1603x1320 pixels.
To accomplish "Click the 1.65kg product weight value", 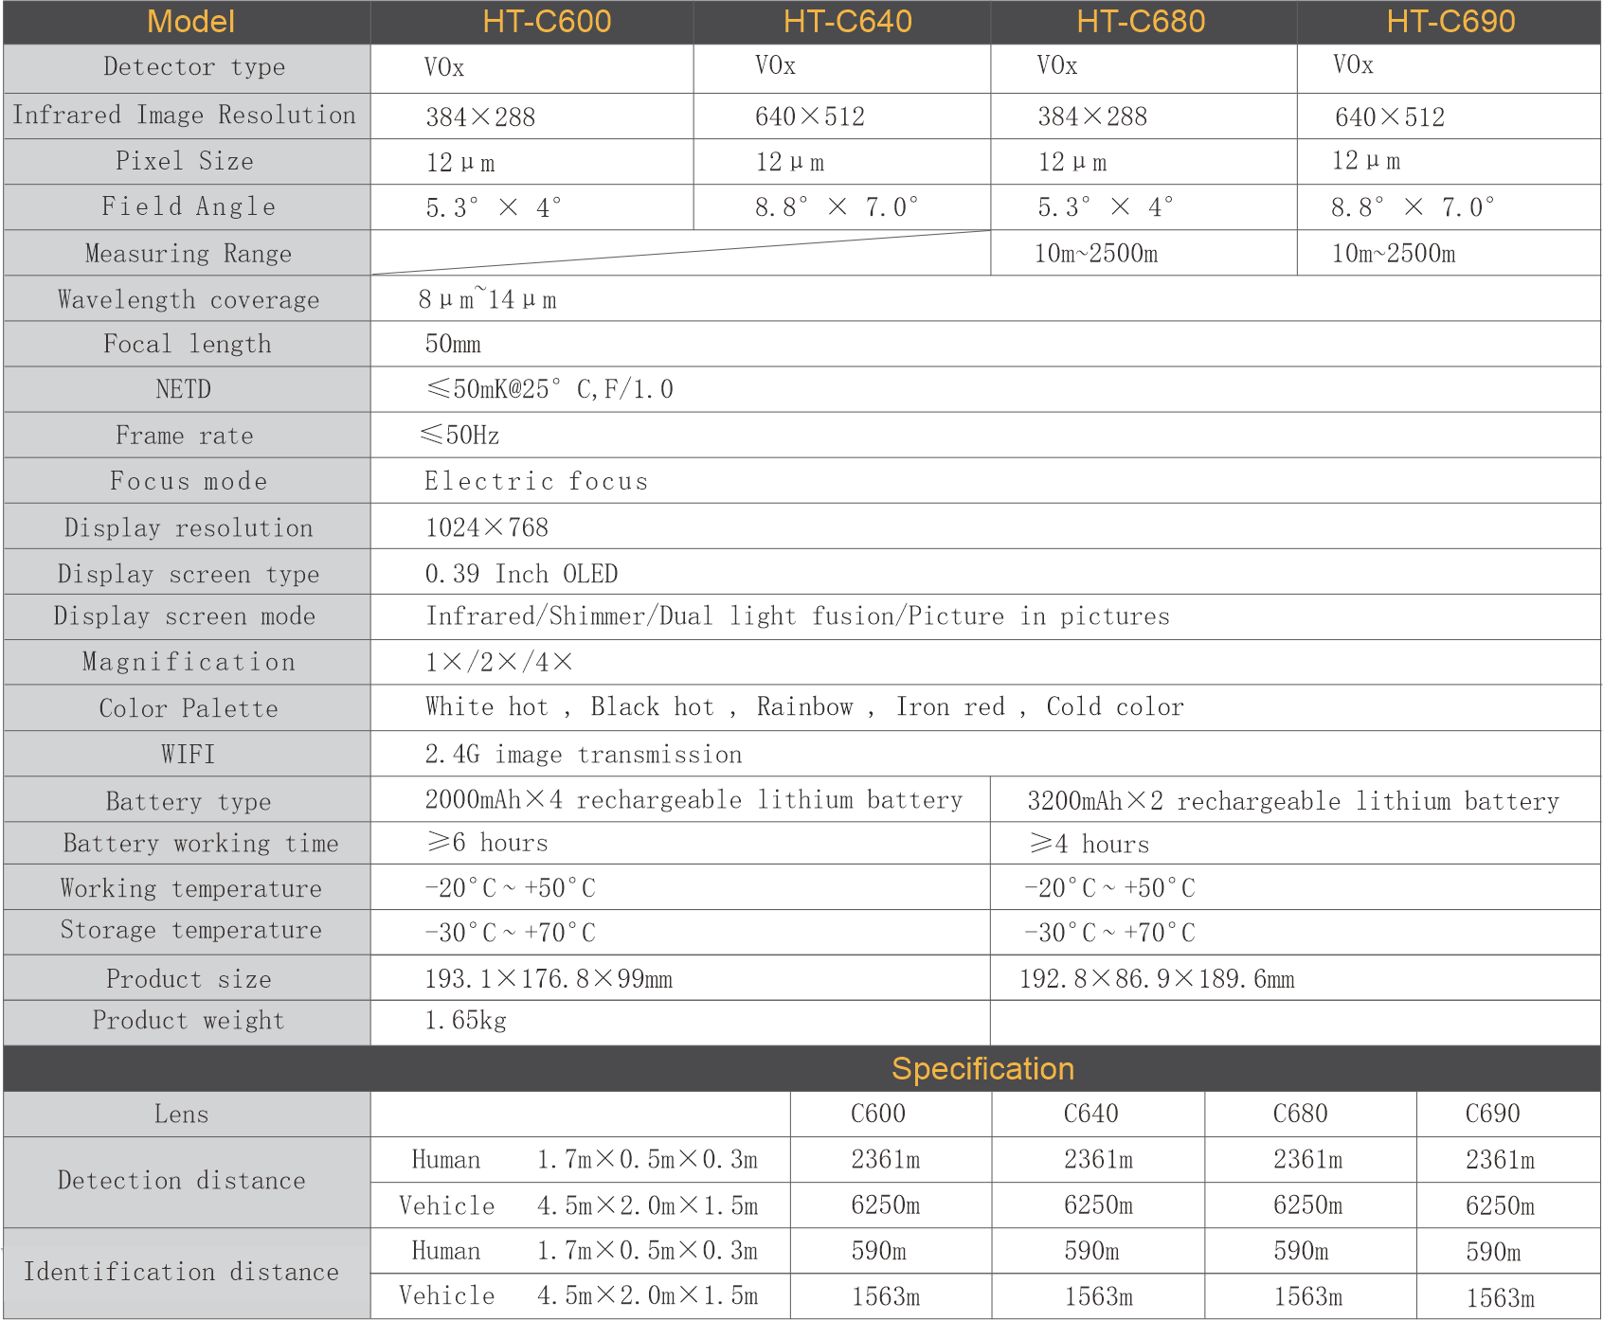I will [465, 1021].
